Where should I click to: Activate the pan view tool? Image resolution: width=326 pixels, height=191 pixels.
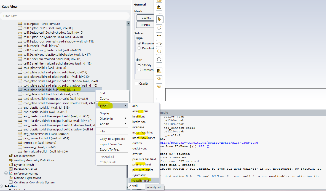click(x=159, y=36)
